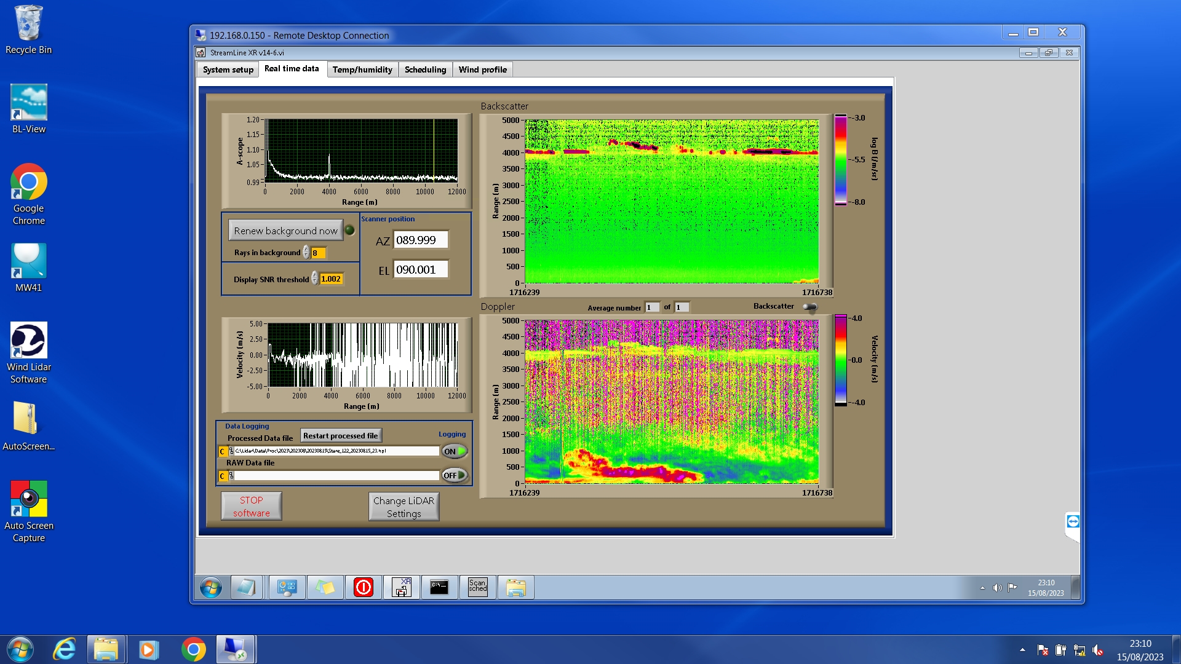Click the StreamLine XR taskbar icon

pyautogui.click(x=401, y=587)
